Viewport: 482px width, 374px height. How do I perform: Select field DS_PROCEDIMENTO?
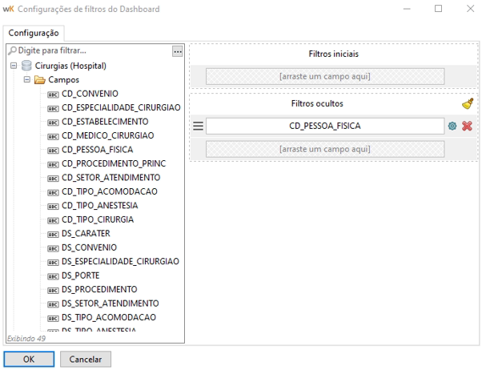pos(99,289)
